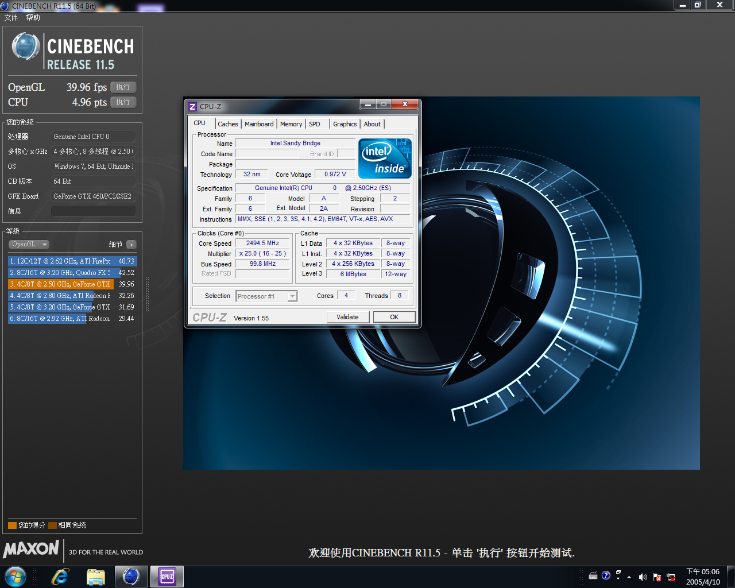This screenshot has width=735, height=588.
Task: Click the Intel inside logo in CPU-Z
Action: (x=385, y=158)
